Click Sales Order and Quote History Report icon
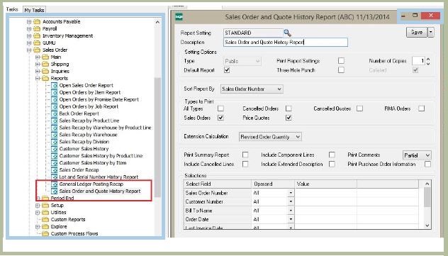 tap(55, 191)
